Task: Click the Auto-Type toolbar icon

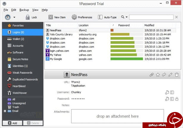Action: point(100,17)
